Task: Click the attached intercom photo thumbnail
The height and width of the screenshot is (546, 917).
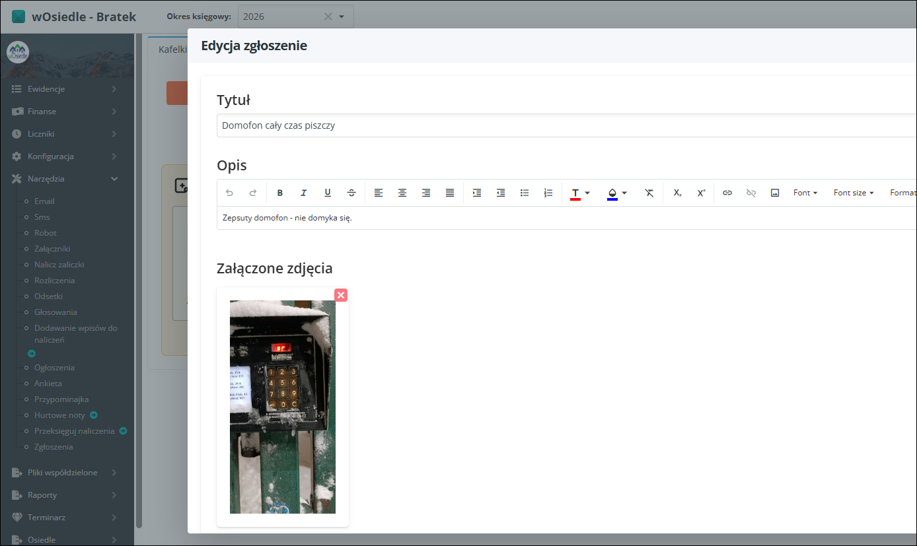Action: point(283,407)
